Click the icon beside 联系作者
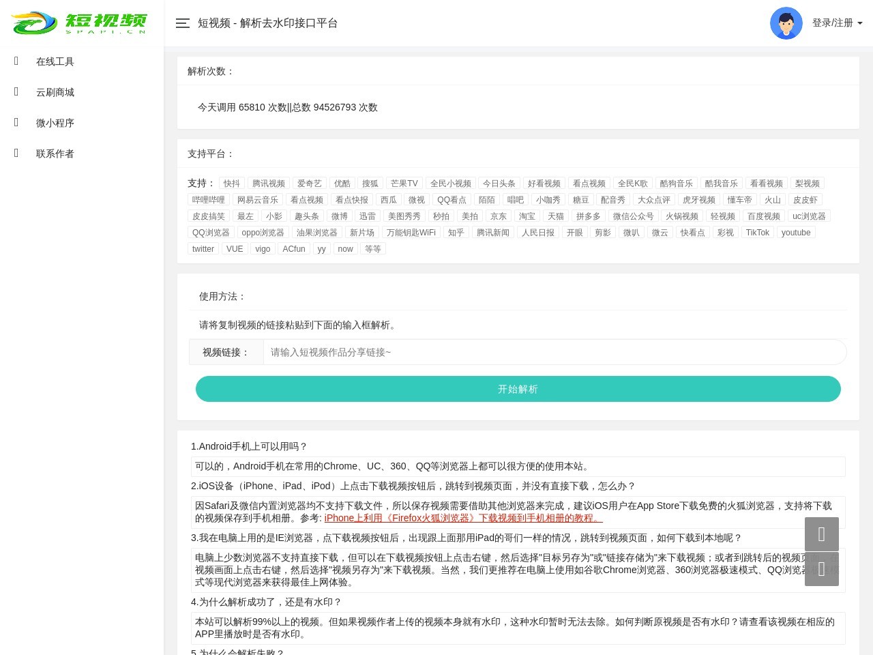This screenshot has width=873, height=655. click(16, 154)
